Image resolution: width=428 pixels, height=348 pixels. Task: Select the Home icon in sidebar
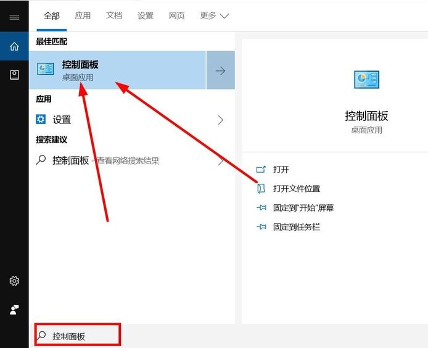(14, 46)
